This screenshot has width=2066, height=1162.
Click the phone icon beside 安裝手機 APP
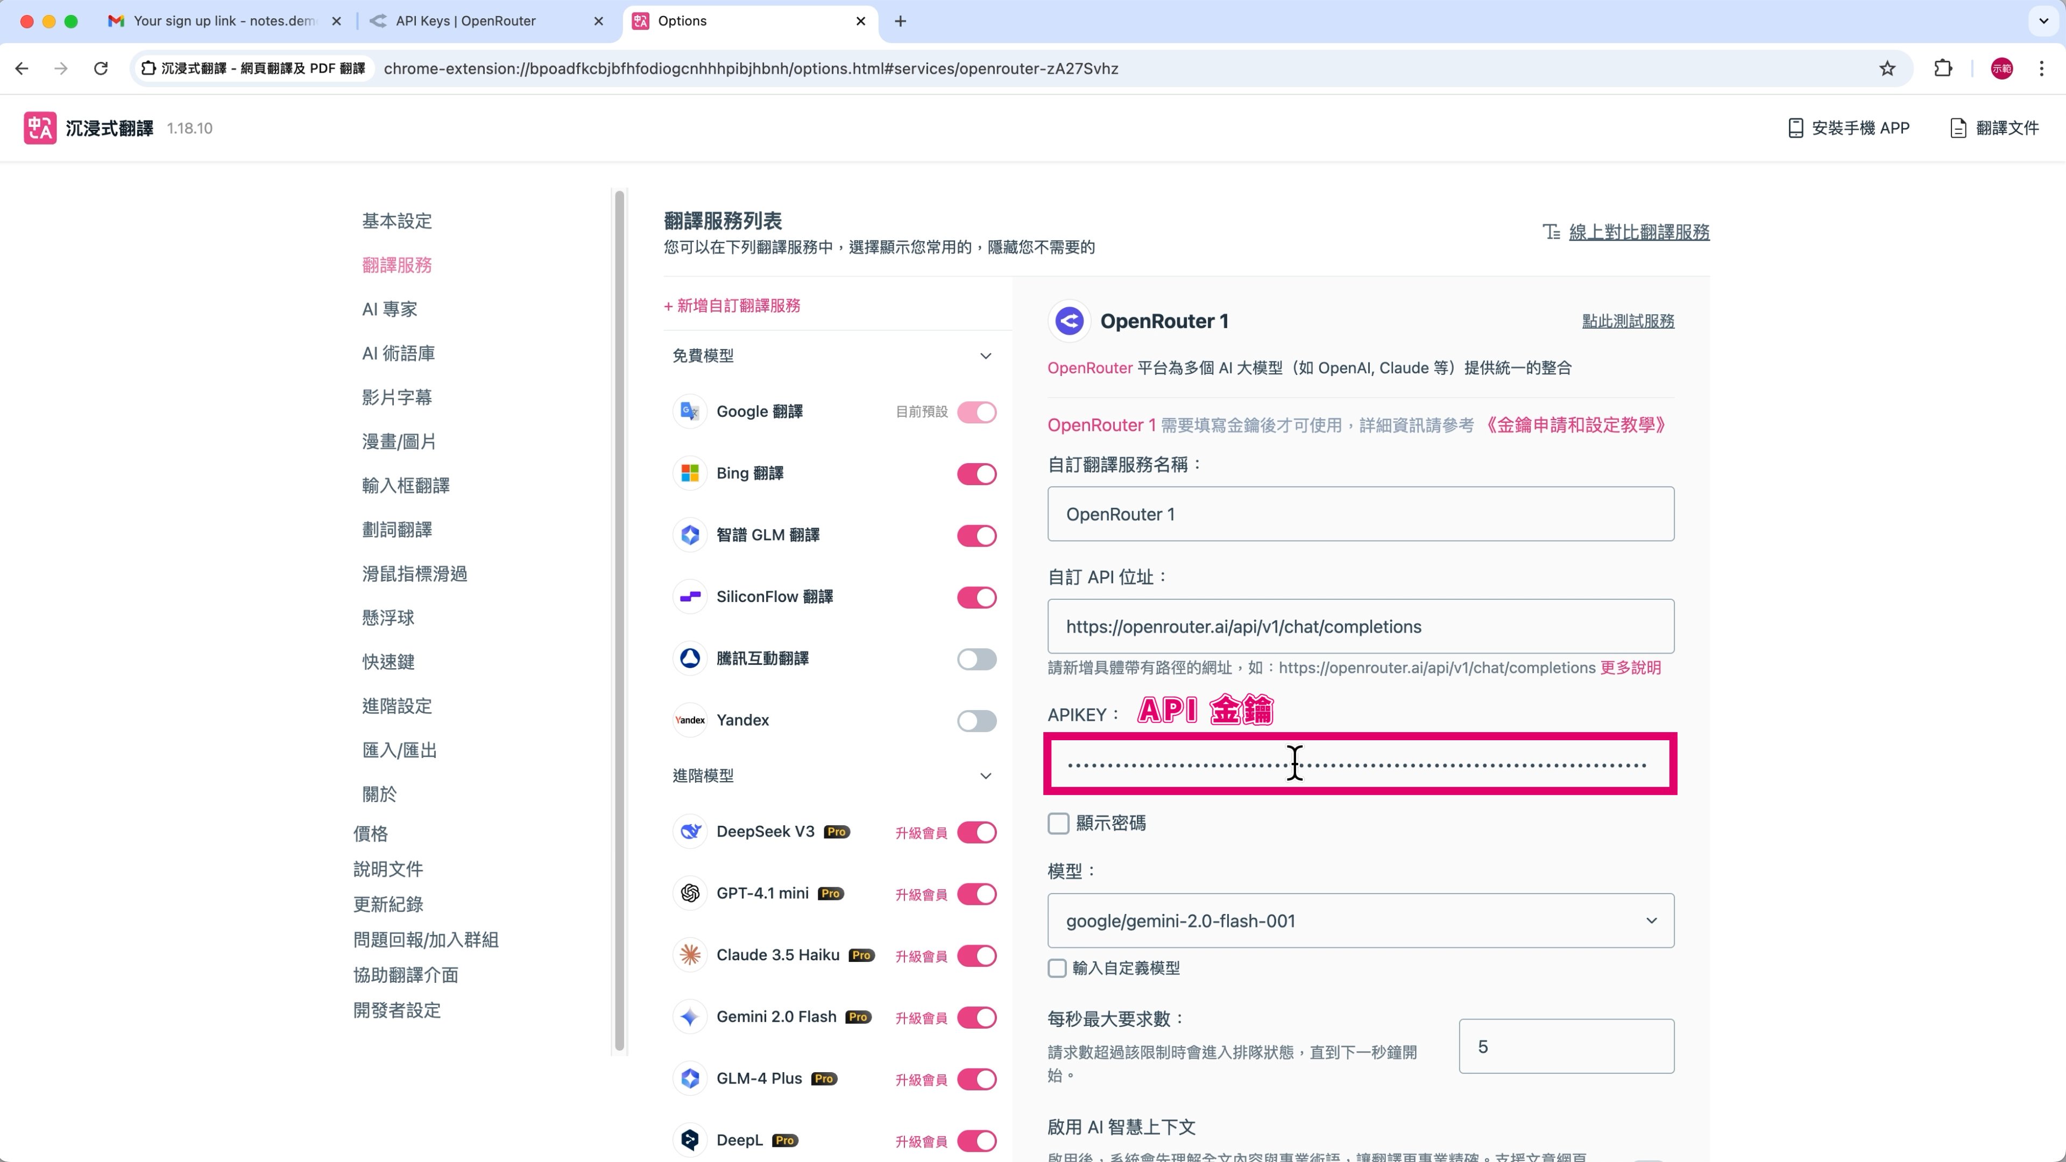(1796, 129)
